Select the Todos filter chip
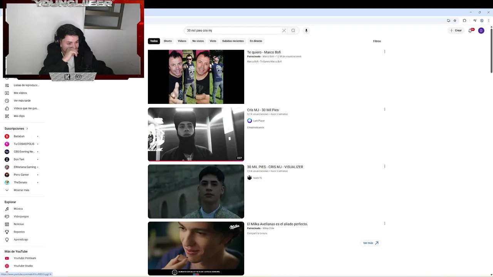Viewport: 493px width, 277px height. tap(154, 41)
